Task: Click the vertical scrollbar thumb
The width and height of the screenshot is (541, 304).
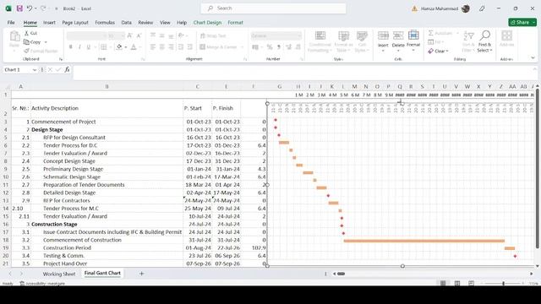Action: point(538,168)
